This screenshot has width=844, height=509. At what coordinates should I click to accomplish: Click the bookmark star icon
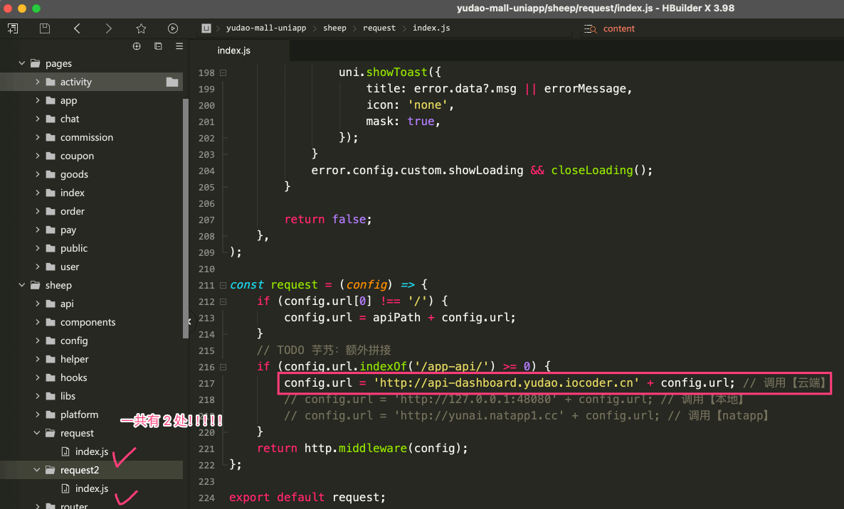pyautogui.click(x=141, y=28)
